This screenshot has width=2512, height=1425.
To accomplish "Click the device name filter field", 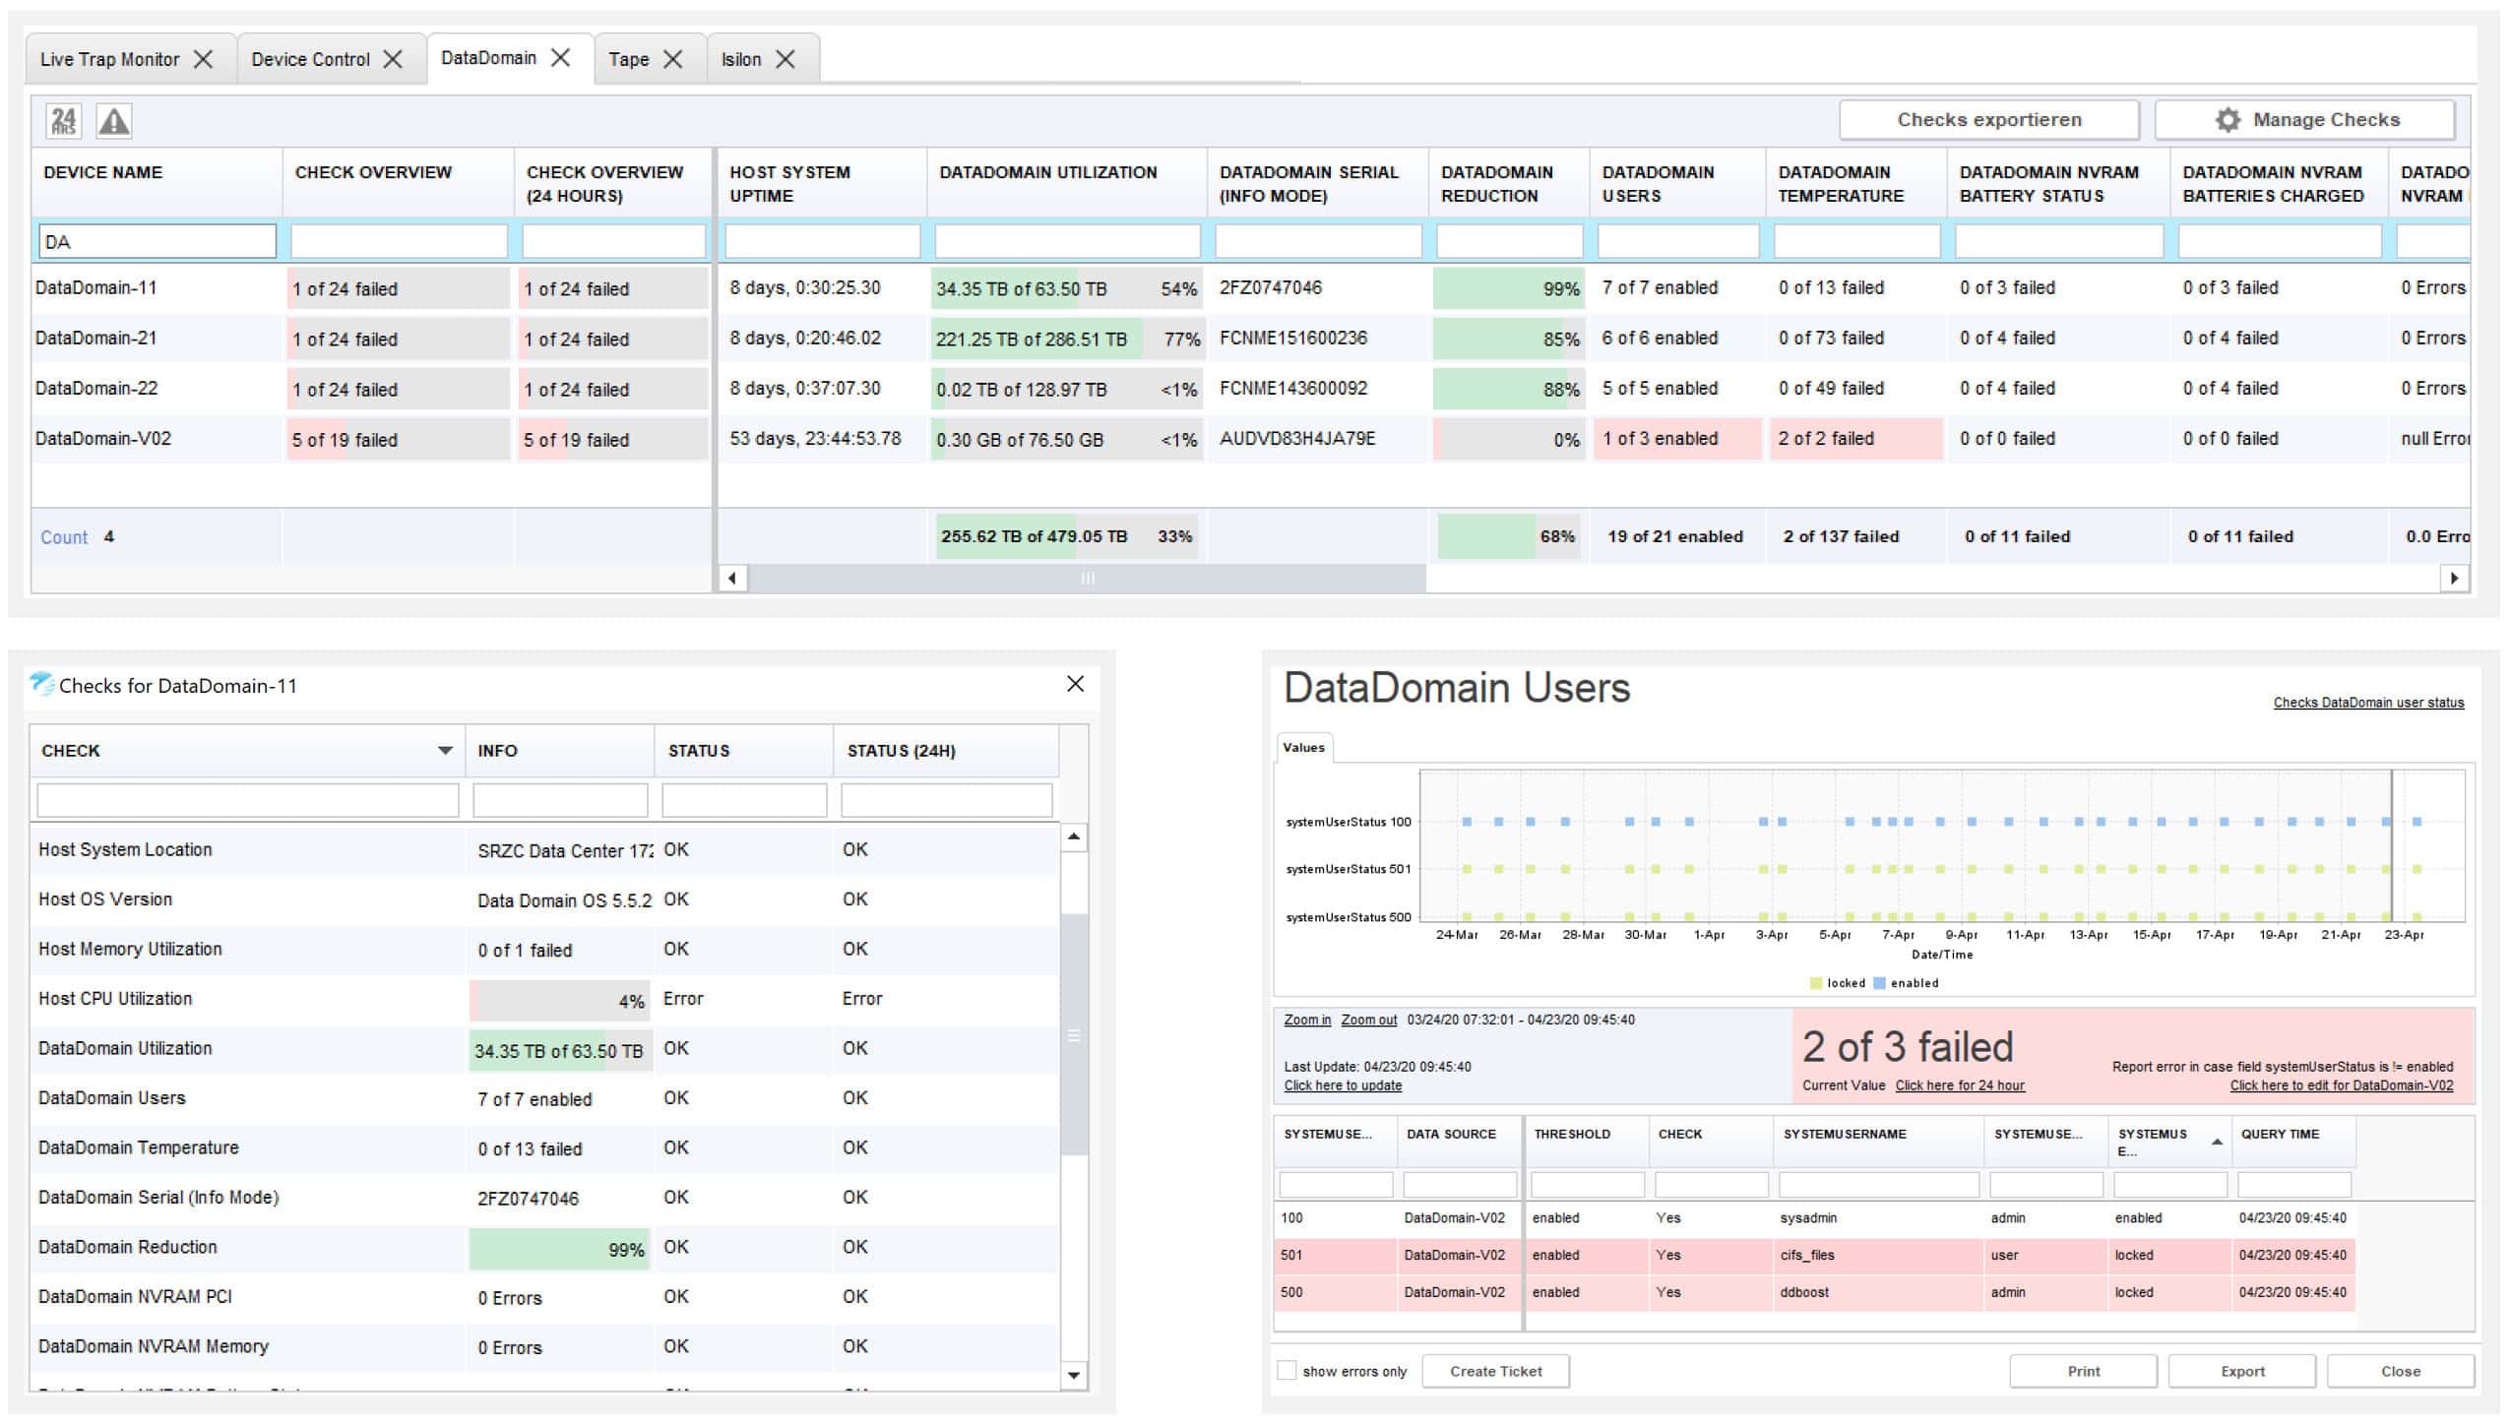I will point(157,241).
